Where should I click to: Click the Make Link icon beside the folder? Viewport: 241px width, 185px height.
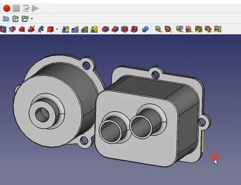[16, 19]
